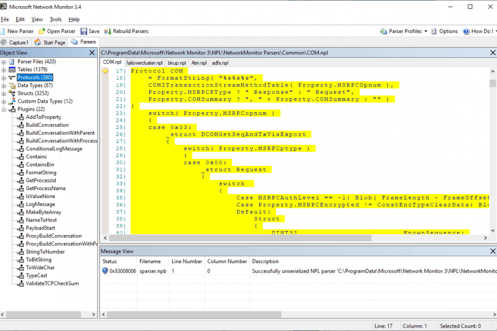Screen dimensions: 497x331
Task: Switch to the Start Page tab
Action: (x=50, y=42)
